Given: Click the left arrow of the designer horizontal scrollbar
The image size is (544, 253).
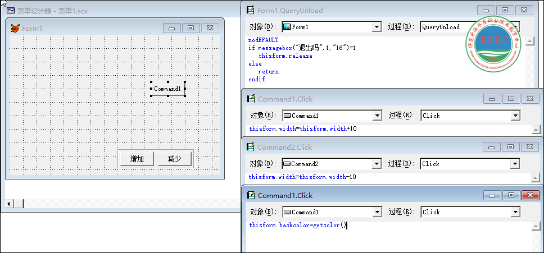Looking at the screenshot, I should click(10, 204).
